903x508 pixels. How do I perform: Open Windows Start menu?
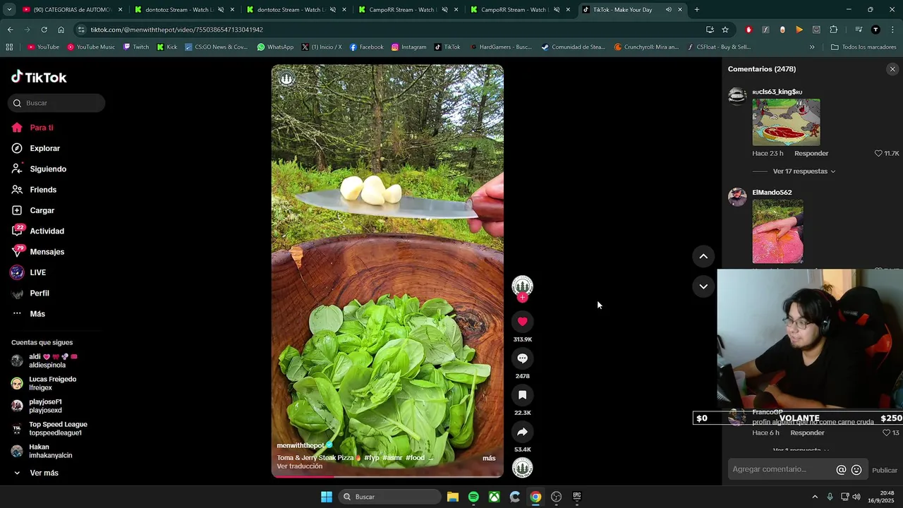(327, 497)
